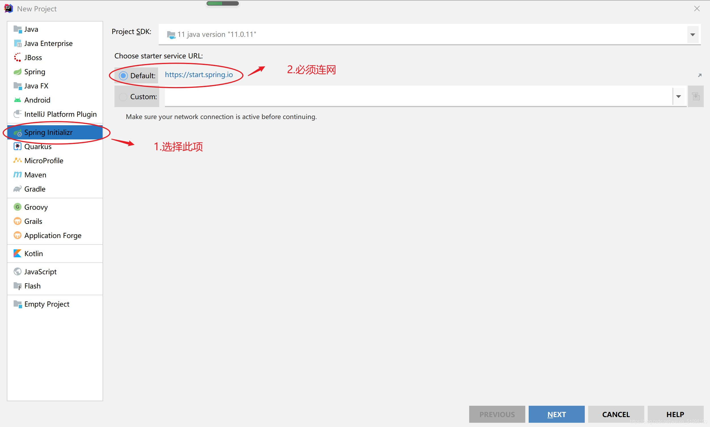Select the Quarkus icon
710x427 pixels.
coord(18,146)
